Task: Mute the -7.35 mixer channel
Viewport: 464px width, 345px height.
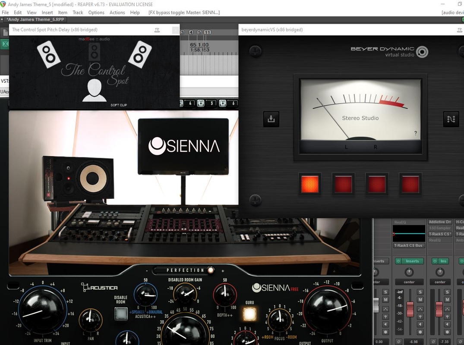Action: pyautogui.click(x=447, y=300)
